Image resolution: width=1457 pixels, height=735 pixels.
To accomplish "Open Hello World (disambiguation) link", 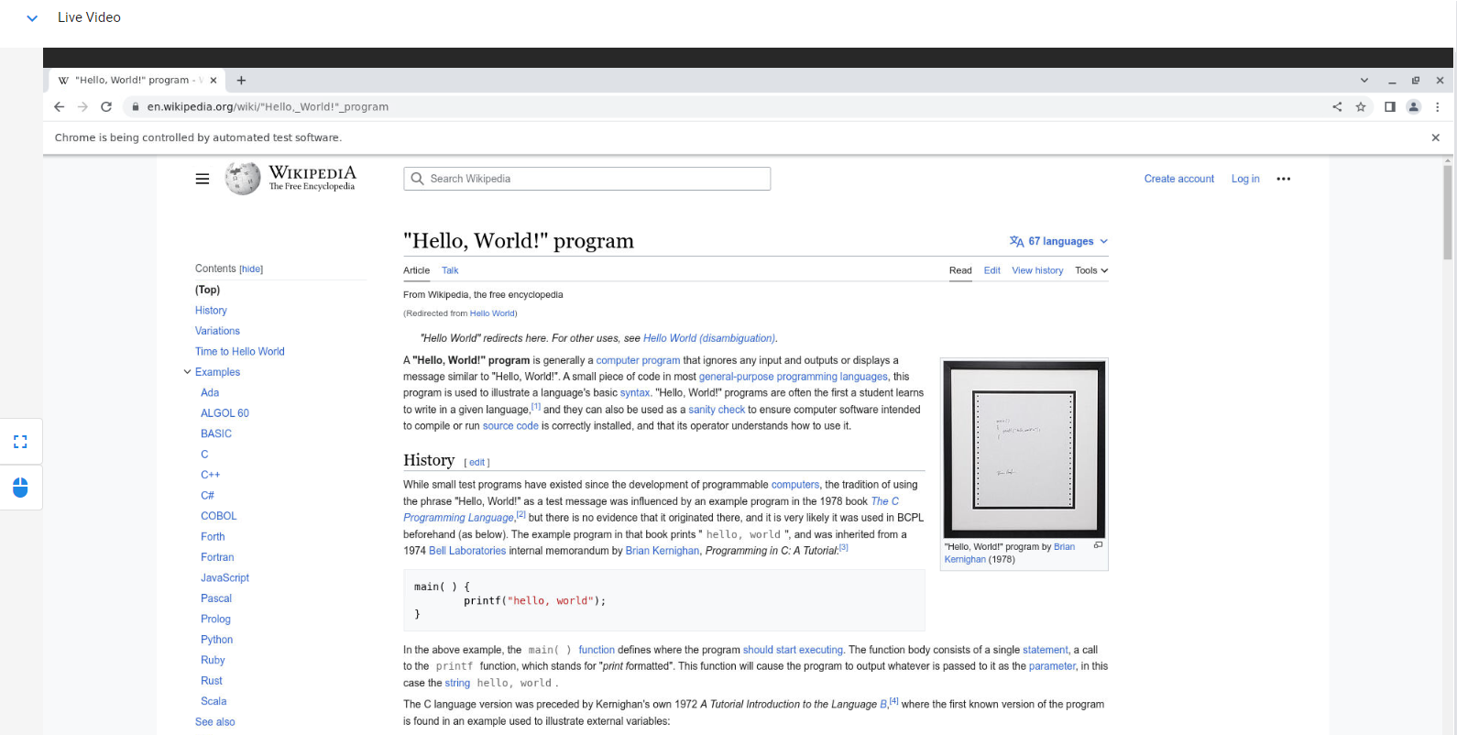I will [x=709, y=338].
